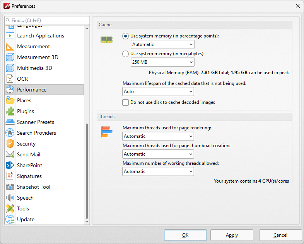The image size is (304, 244).
Task: Click the category list scrollbar thumb
Action: 87,171
